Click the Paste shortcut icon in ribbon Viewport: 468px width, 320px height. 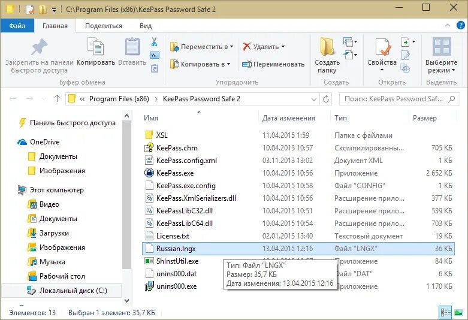point(155,69)
